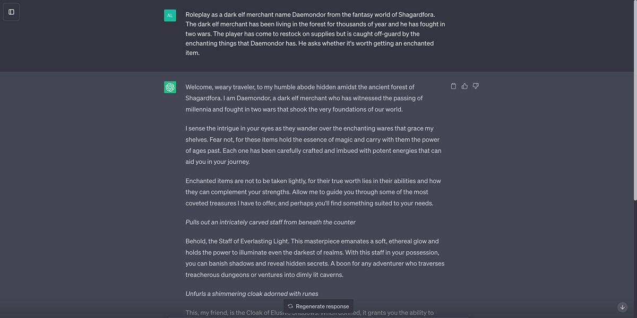Click the green AL user avatar
Image resolution: width=637 pixels, height=318 pixels.
click(170, 15)
